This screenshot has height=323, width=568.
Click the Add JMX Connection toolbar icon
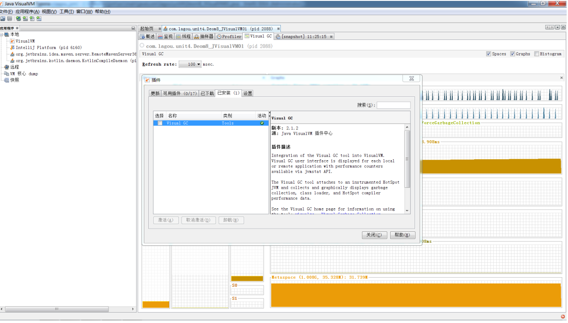pyautogui.click(x=19, y=19)
